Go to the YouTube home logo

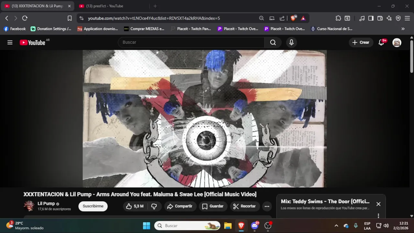pyautogui.click(x=32, y=42)
